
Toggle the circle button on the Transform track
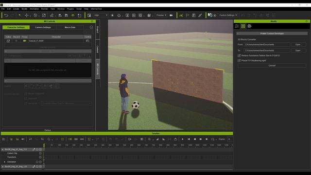pyautogui.click(x=40, y=157)
